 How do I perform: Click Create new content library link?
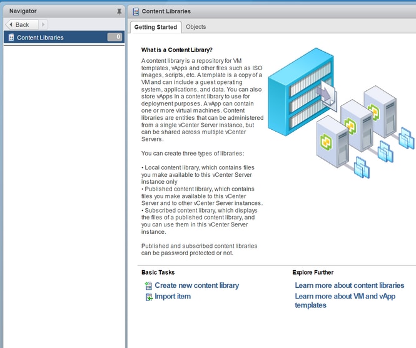[196, 285]
